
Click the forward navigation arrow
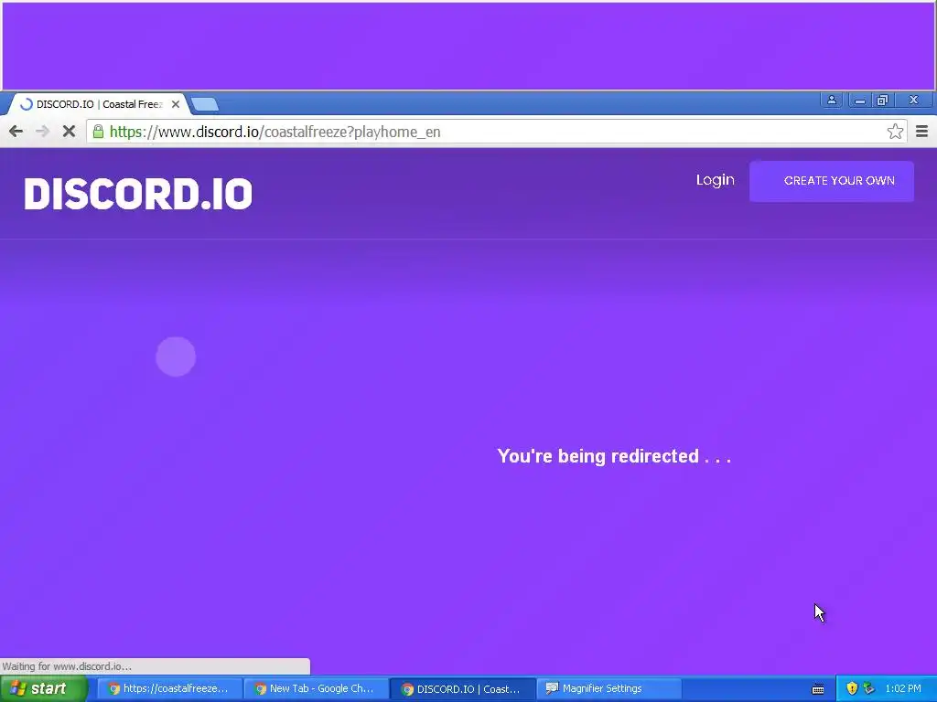click(x=42, y=132)
